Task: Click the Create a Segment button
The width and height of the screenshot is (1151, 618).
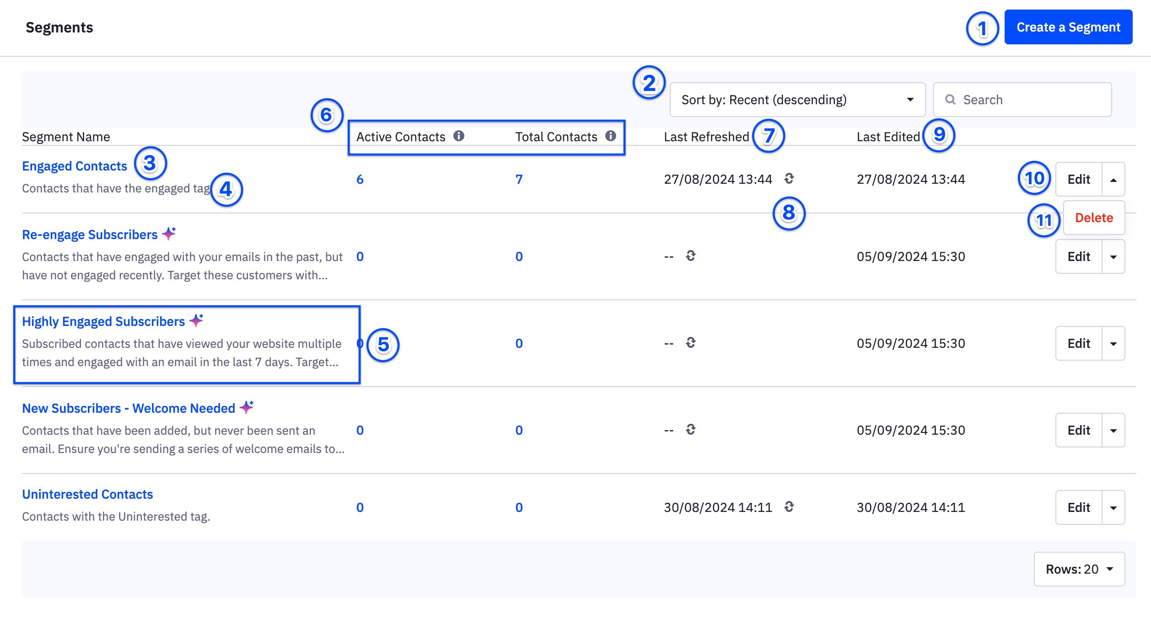Action: [x=1068, y=27]
